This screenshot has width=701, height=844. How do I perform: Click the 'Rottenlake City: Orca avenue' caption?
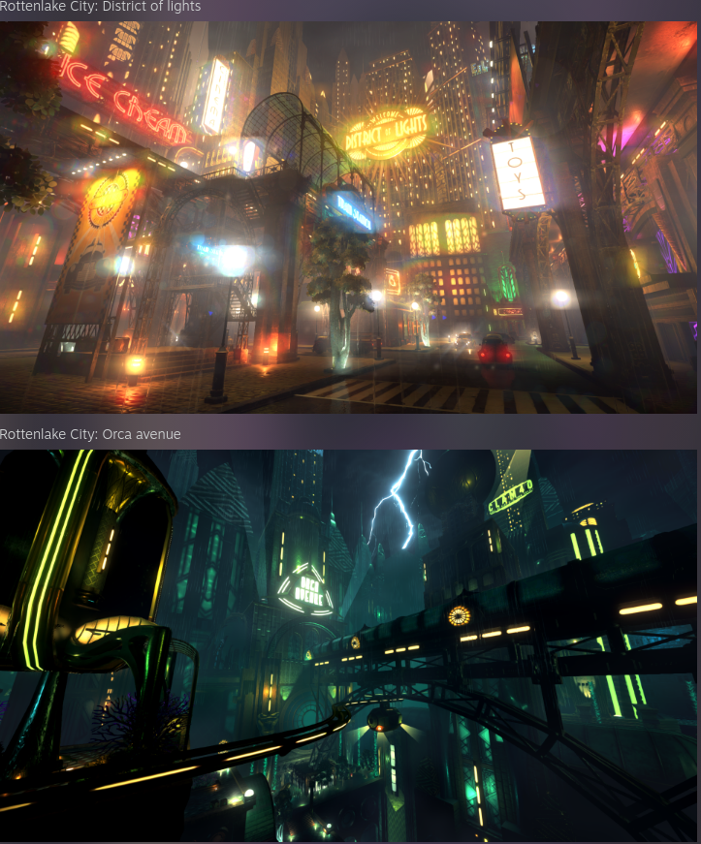(90, 434)
